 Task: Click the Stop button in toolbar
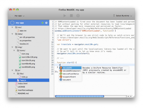pos(71,16)
